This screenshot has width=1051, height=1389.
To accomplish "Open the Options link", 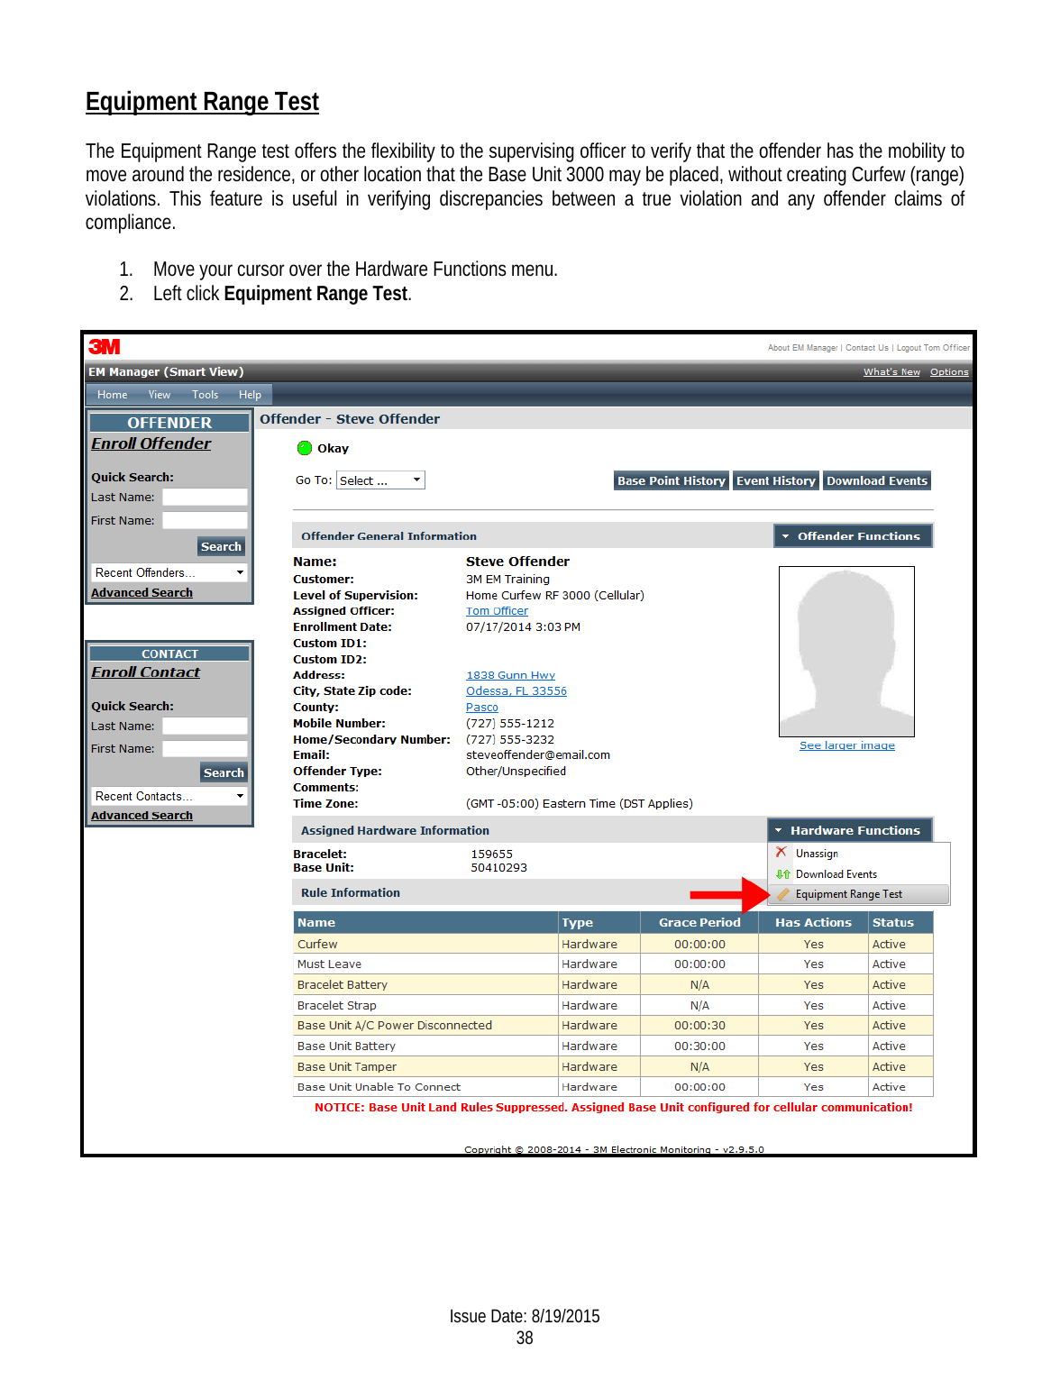I will (x=949, y=371).
